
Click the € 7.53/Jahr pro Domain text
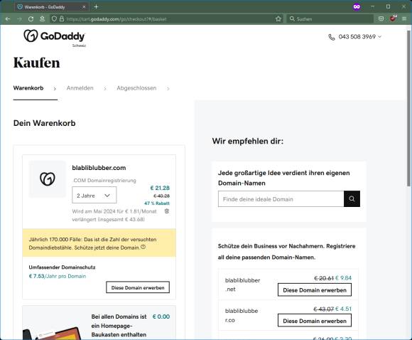pos(58,276)
